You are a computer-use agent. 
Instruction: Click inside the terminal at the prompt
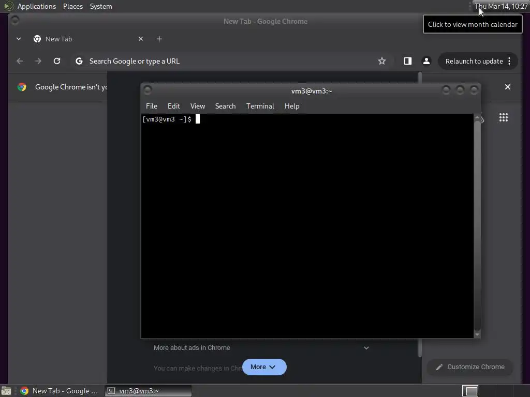tap(197, 119)
